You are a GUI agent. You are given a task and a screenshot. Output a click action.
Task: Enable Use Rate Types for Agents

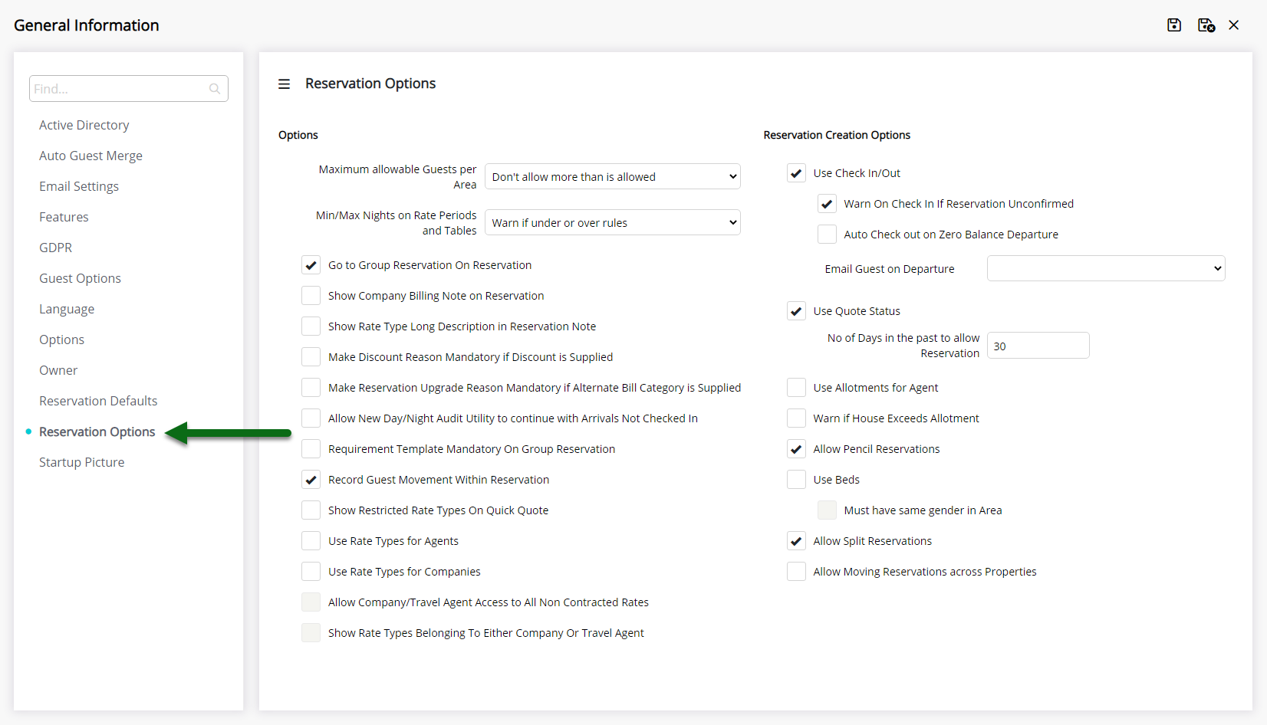311,541
